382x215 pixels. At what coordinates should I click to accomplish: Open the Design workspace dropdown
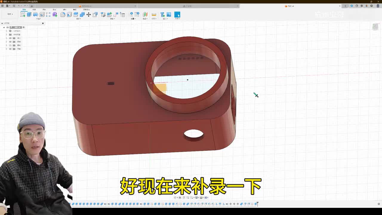10,14
